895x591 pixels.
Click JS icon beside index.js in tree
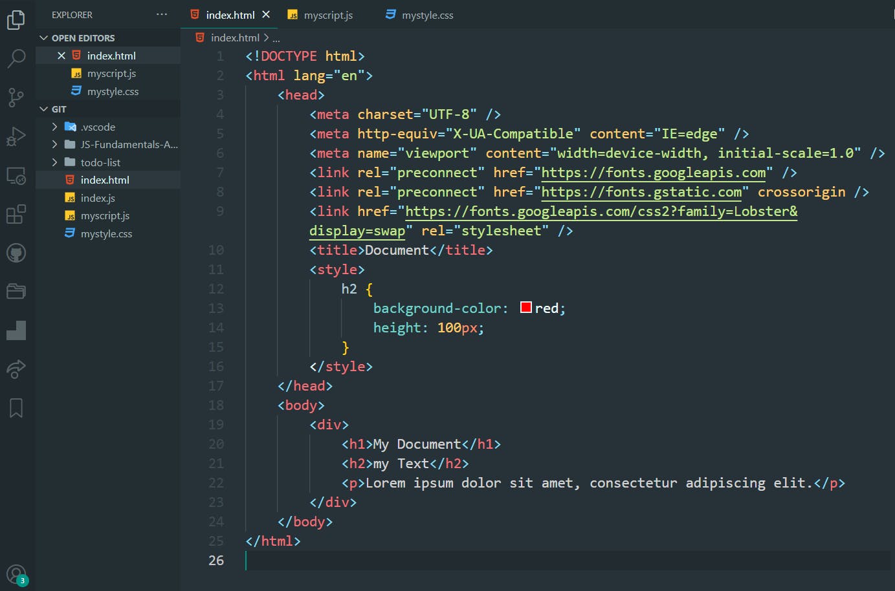[70, 198]
